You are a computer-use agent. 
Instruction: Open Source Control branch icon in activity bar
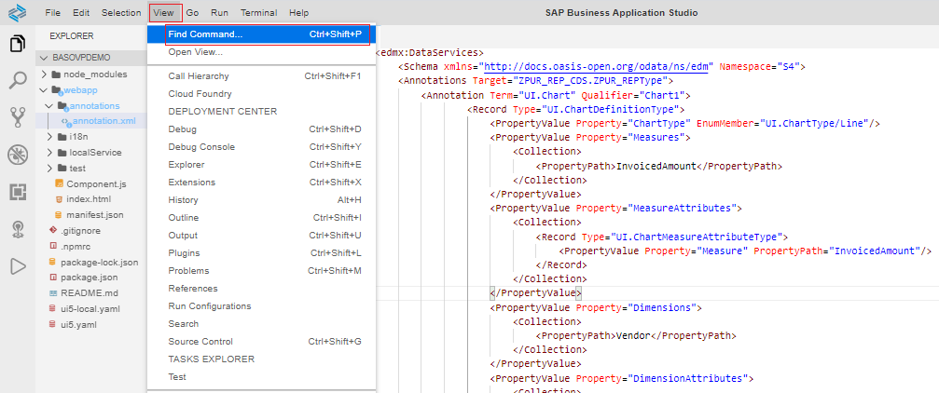(18, 117)
